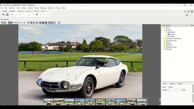Open the General properties tab

pyautogui.click(x=165, y=84)
